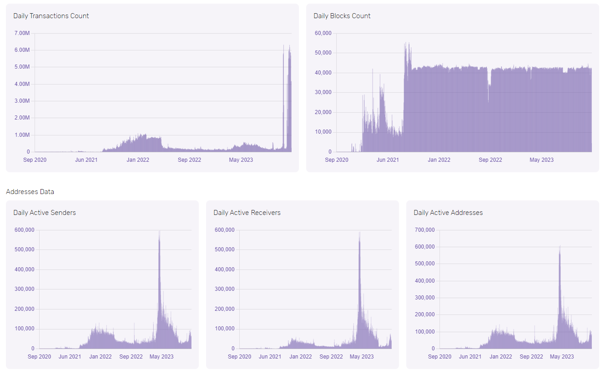Click 20,000 axis label on Blocks Count chart

pyautogui.click(x=323, y=112)
